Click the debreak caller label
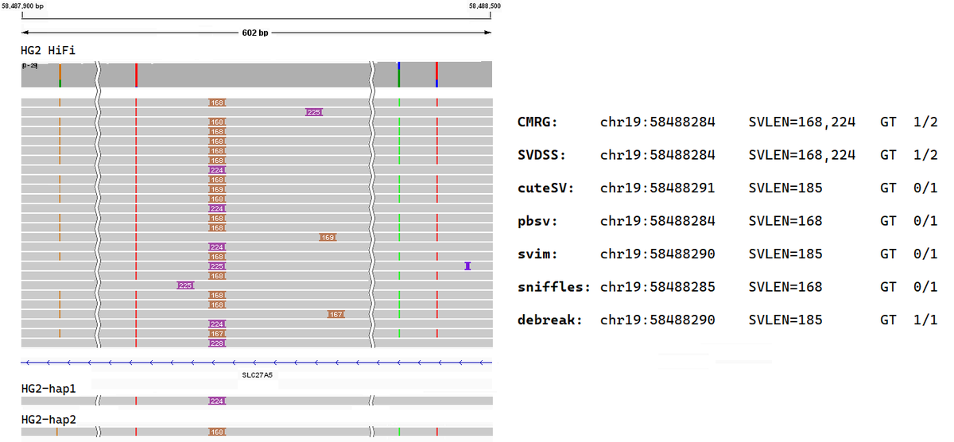 coord(550,320)
